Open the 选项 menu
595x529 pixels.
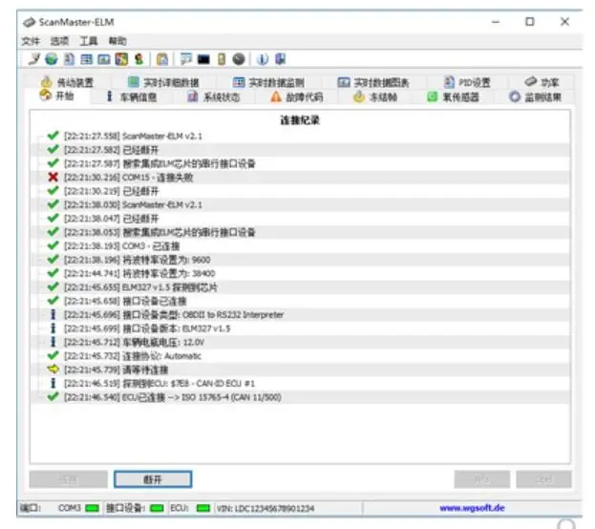click(x=60, y=41)
